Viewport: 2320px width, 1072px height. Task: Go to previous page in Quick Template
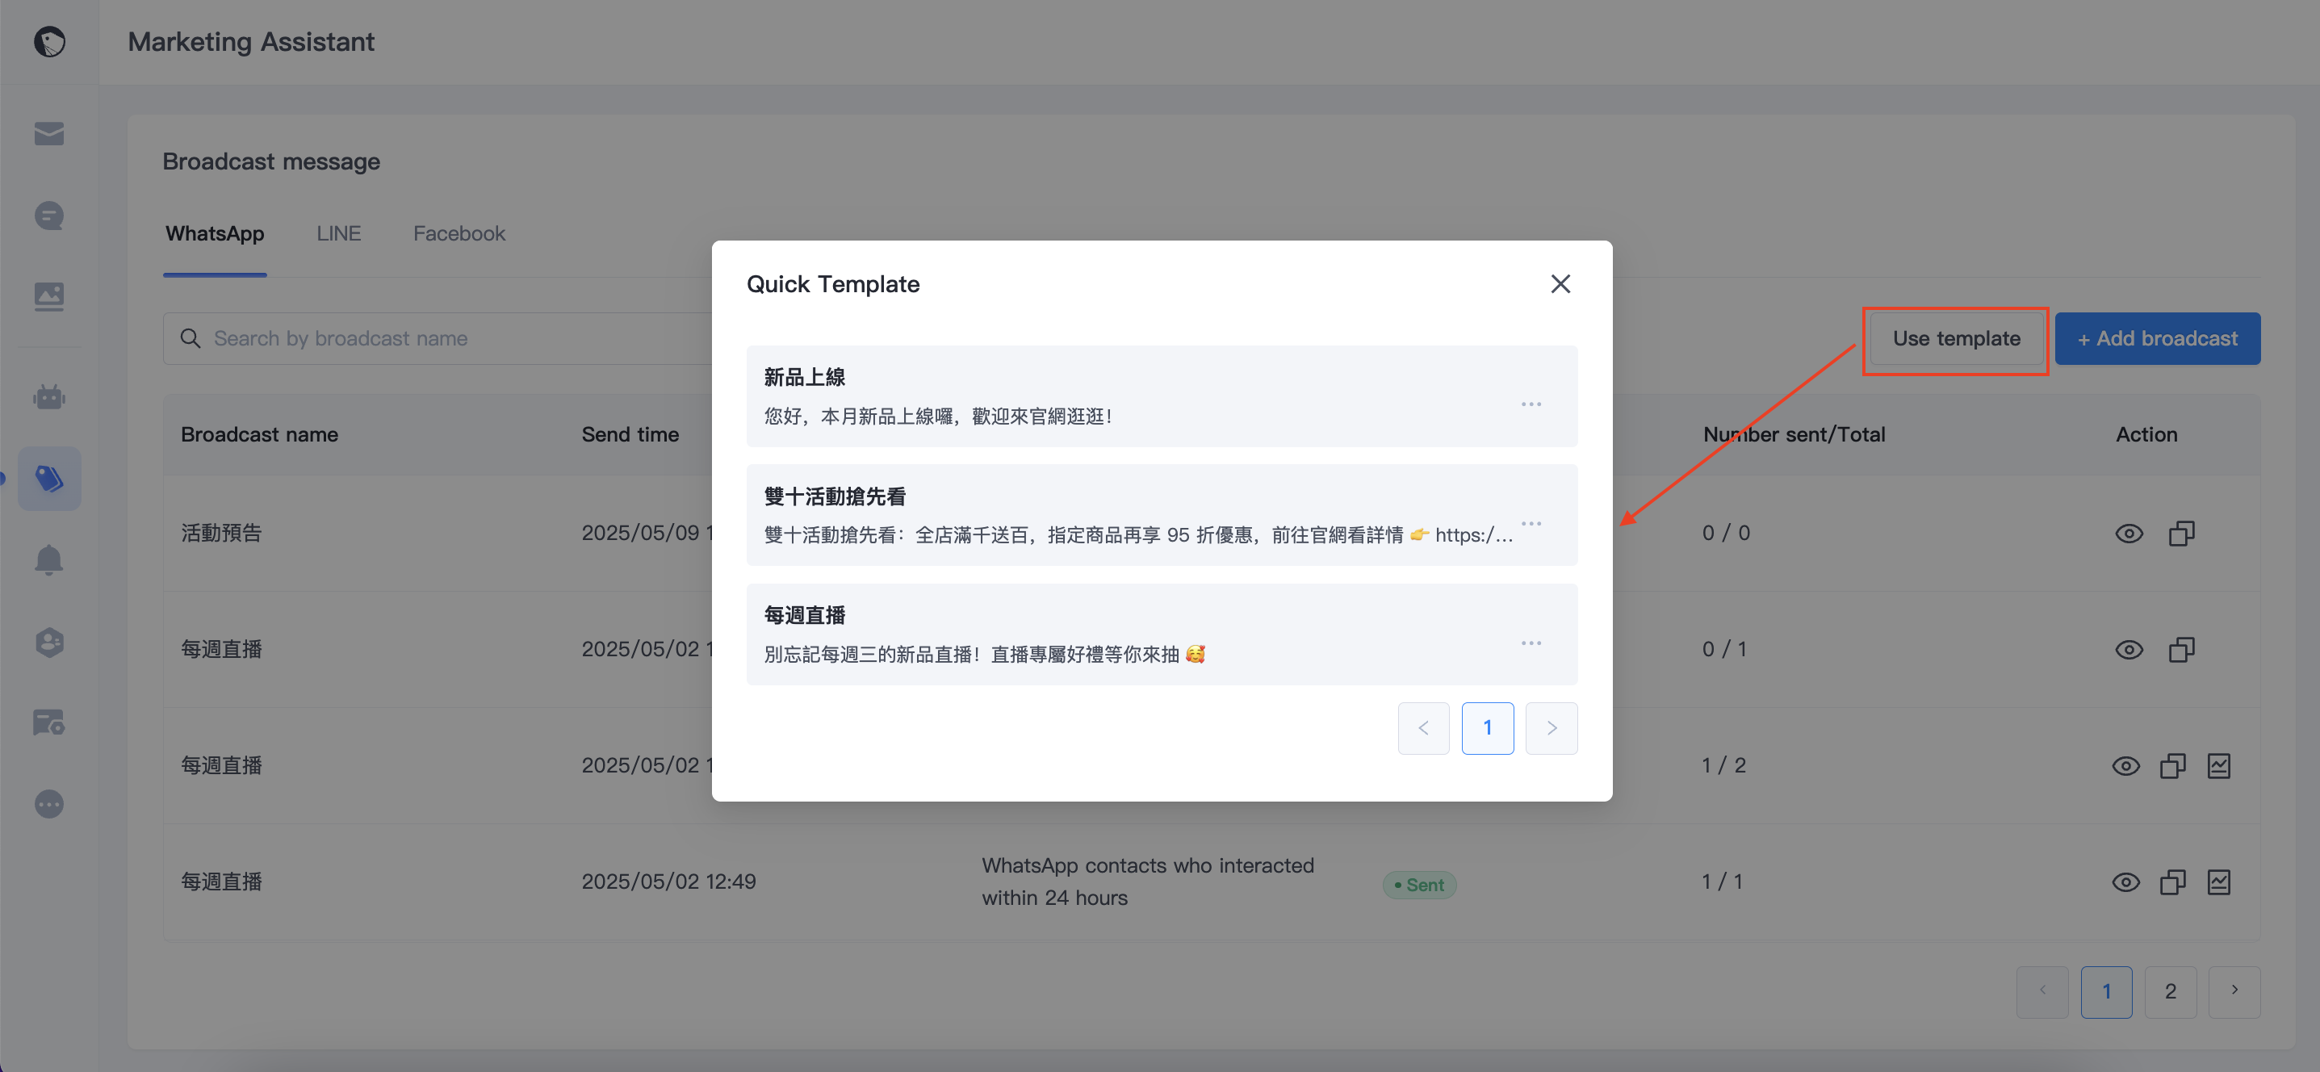pos(1423,728)
